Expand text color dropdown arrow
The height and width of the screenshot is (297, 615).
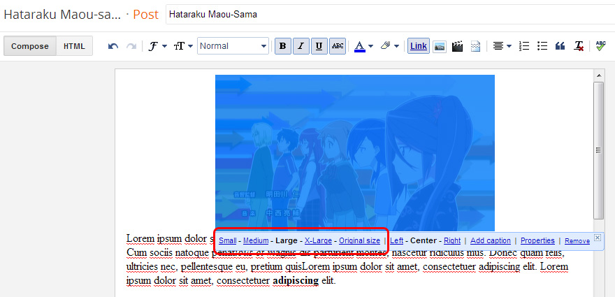[370, 46]
